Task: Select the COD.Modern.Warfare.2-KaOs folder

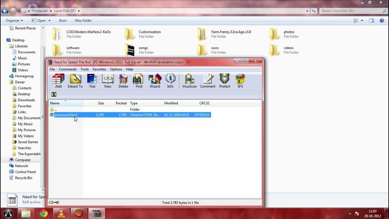Action: [x=81, y=34]
